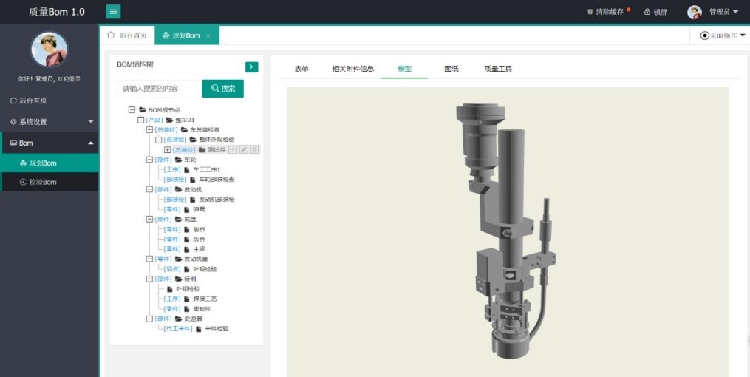Screen dimensions: 750x377
Task: Collapse the 发动机 component node
Action: 149,189
